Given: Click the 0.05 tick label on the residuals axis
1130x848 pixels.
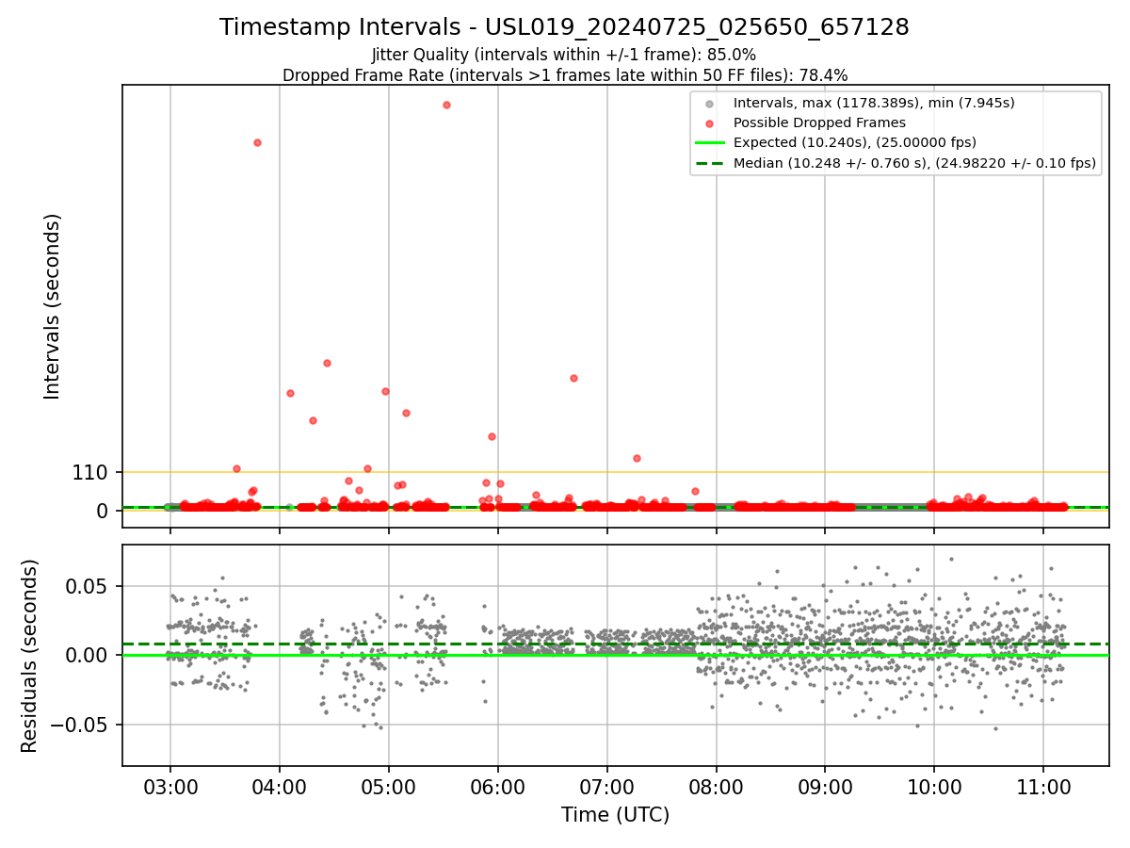Looking at the screenshot, I should [88, 586].
